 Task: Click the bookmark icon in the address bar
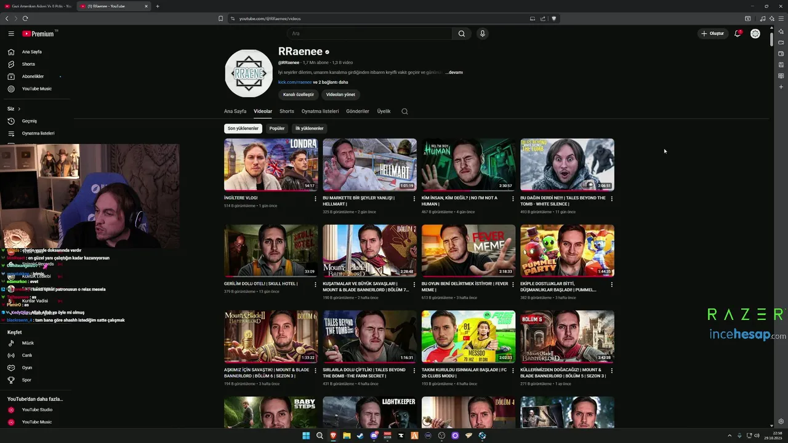click(x=220, y=18)
